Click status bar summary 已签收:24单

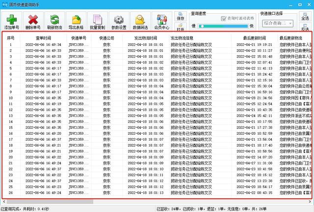point(169,209)
